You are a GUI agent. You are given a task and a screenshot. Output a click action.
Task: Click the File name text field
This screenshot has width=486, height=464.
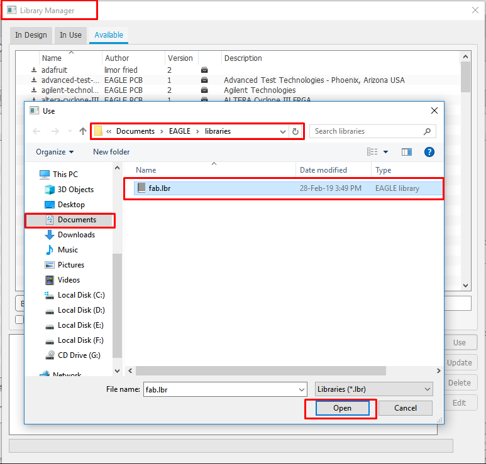pos(221,389)
